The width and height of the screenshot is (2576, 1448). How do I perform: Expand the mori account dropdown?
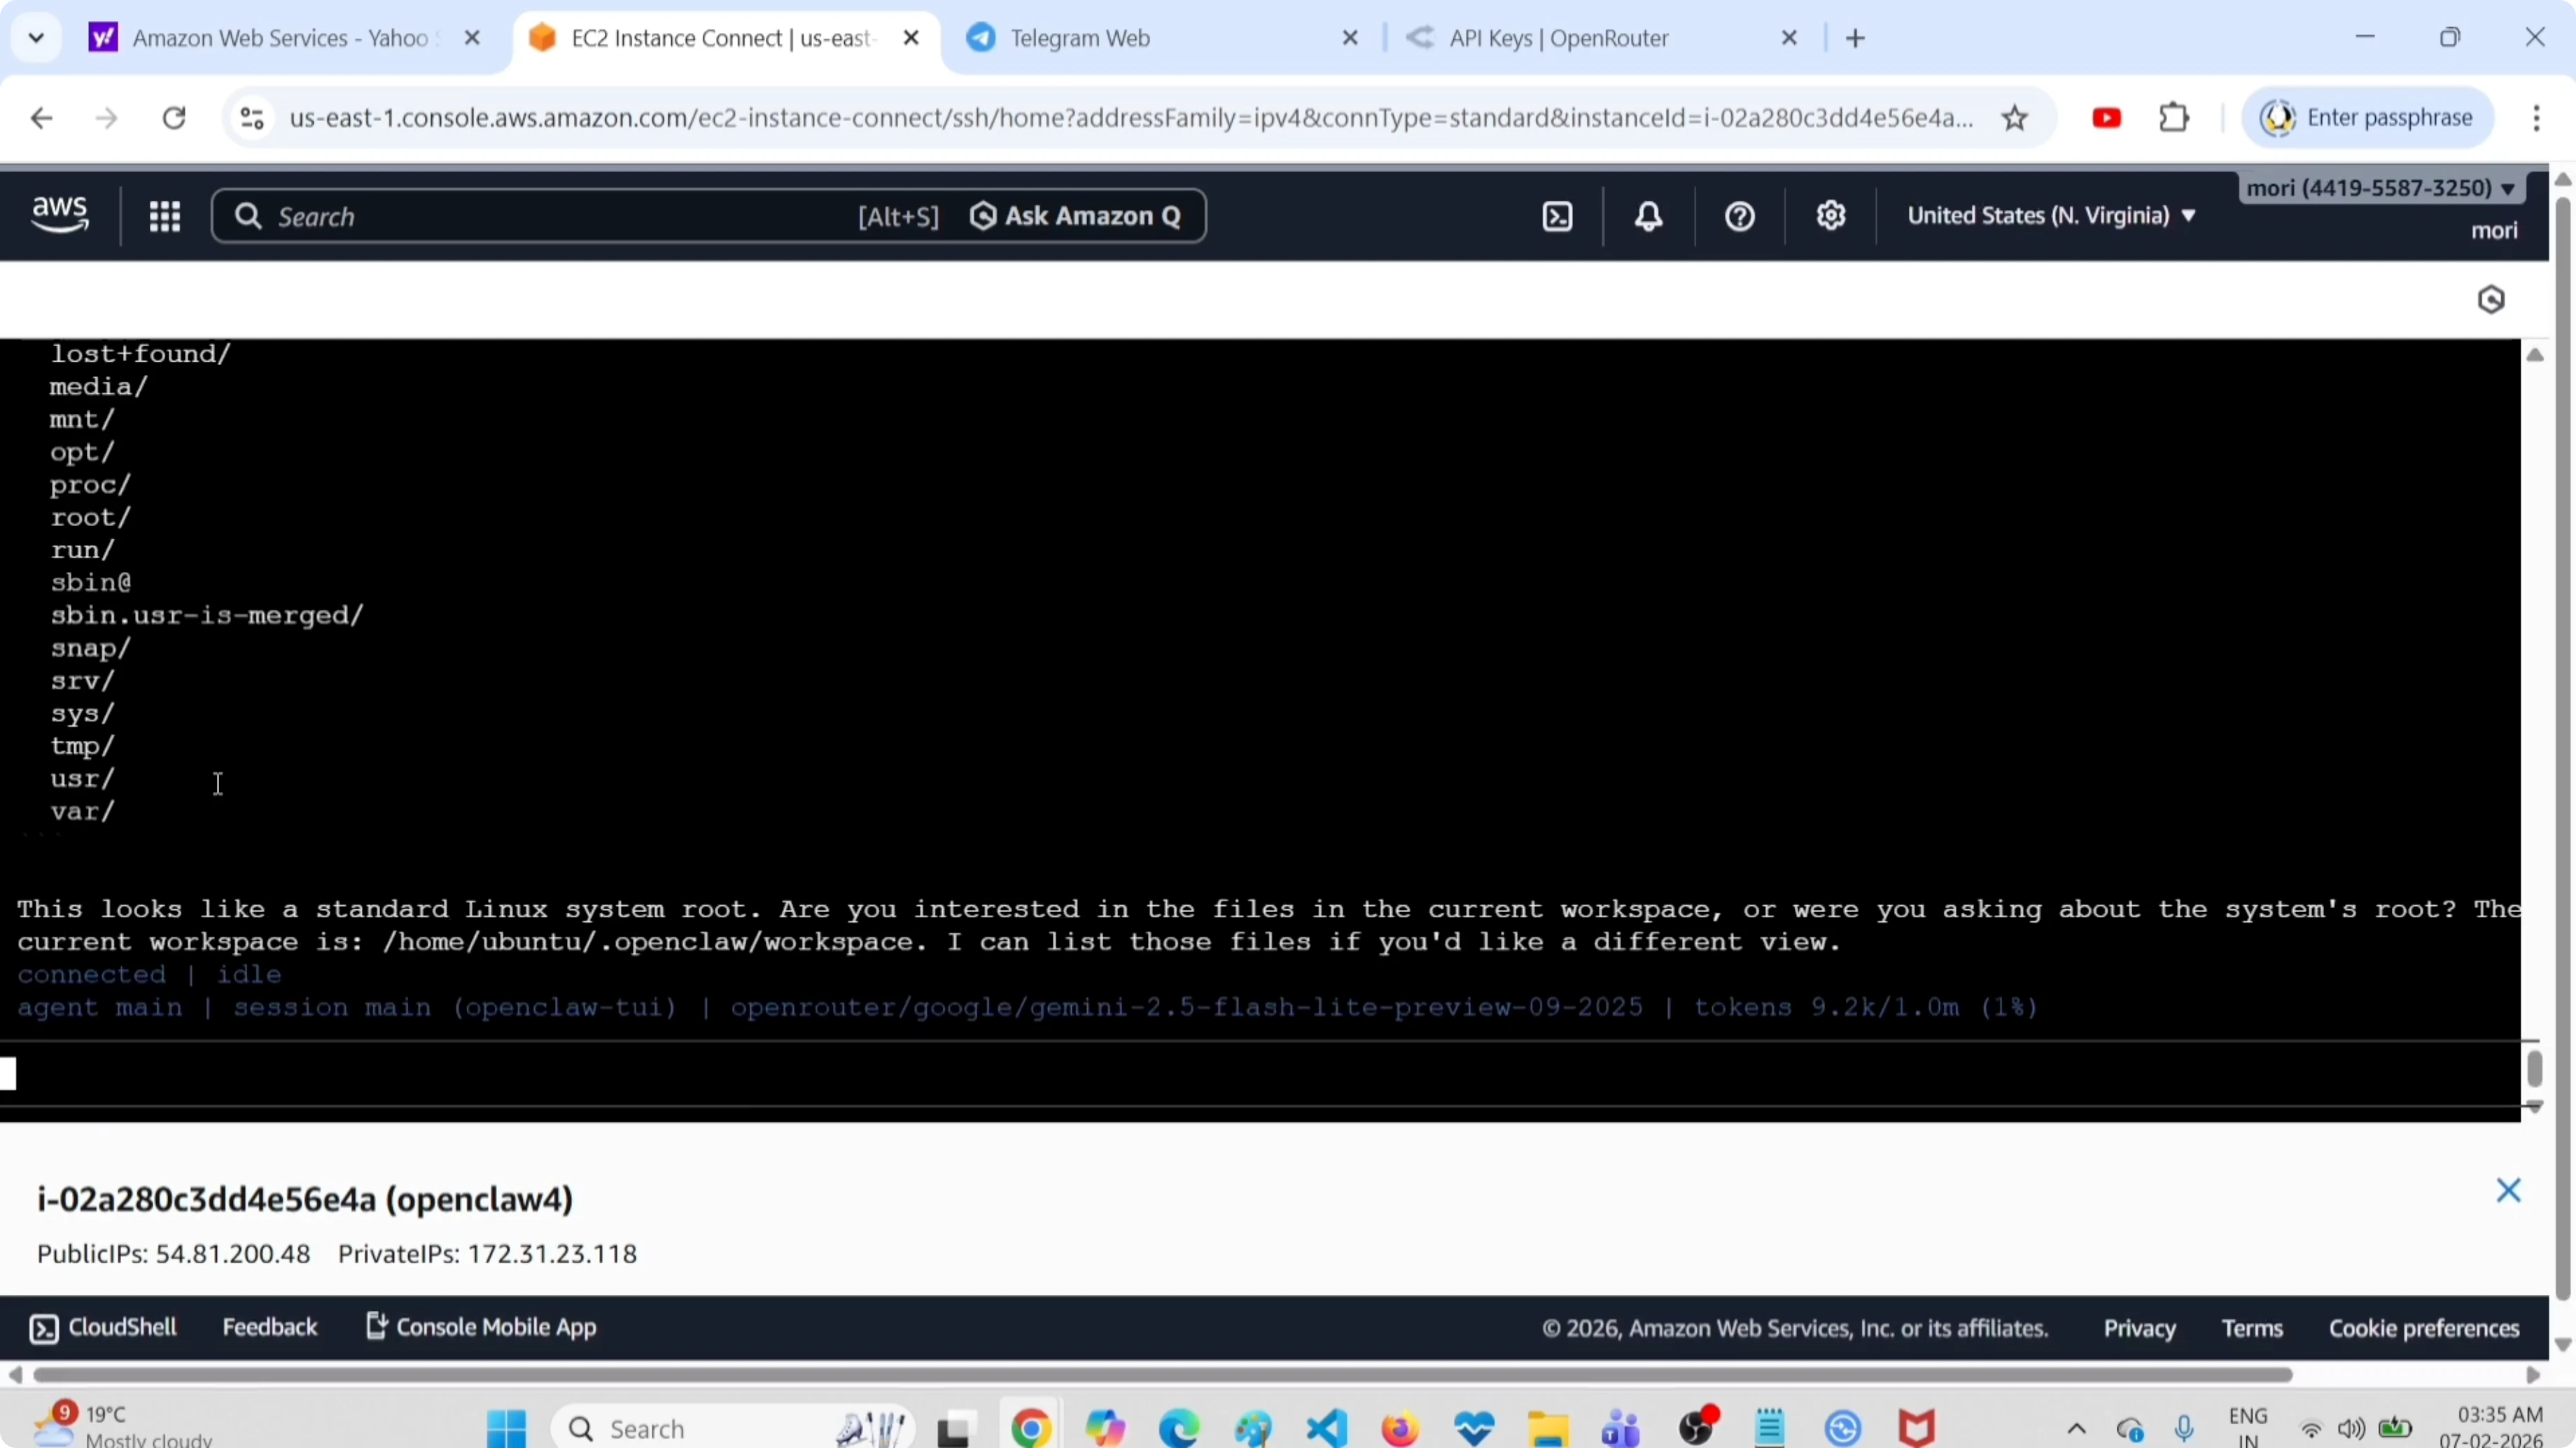pos(2380,188)
